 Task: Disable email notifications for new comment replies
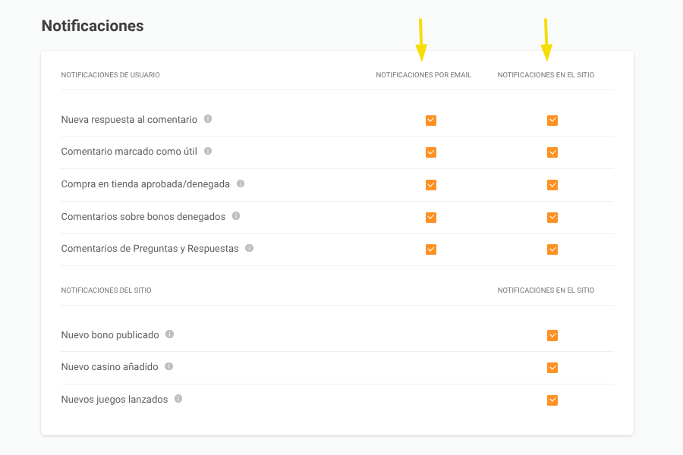pyautogui.click(x=431, y=120)
